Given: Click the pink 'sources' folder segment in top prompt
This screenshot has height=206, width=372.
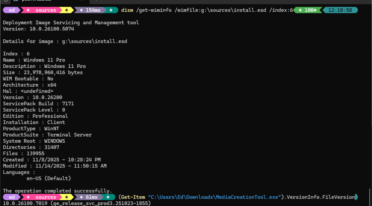Looking at the screenshot, I should (x=46, y=10).
